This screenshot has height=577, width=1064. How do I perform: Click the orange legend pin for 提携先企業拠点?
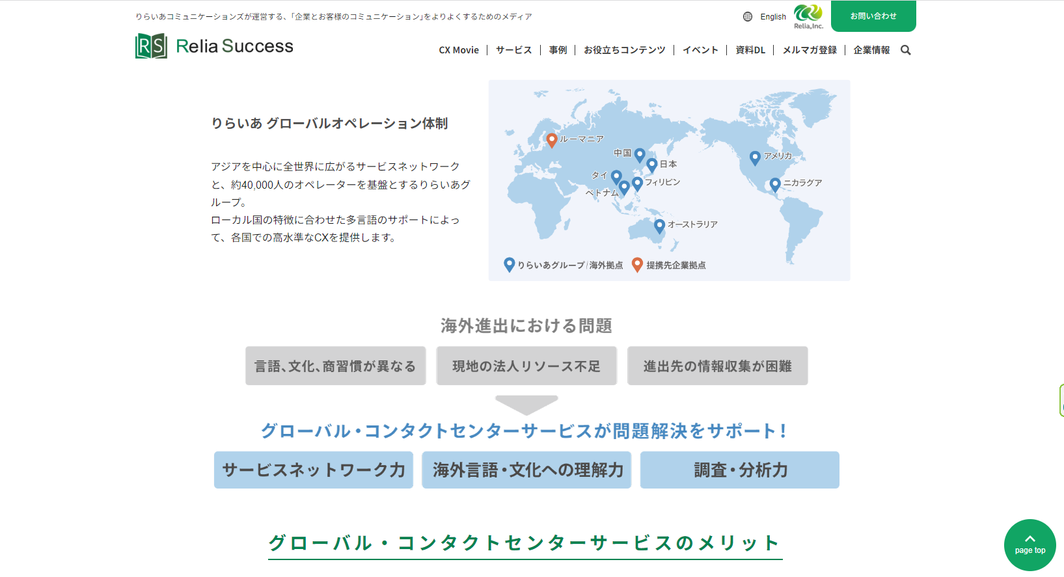click(638, 265)
